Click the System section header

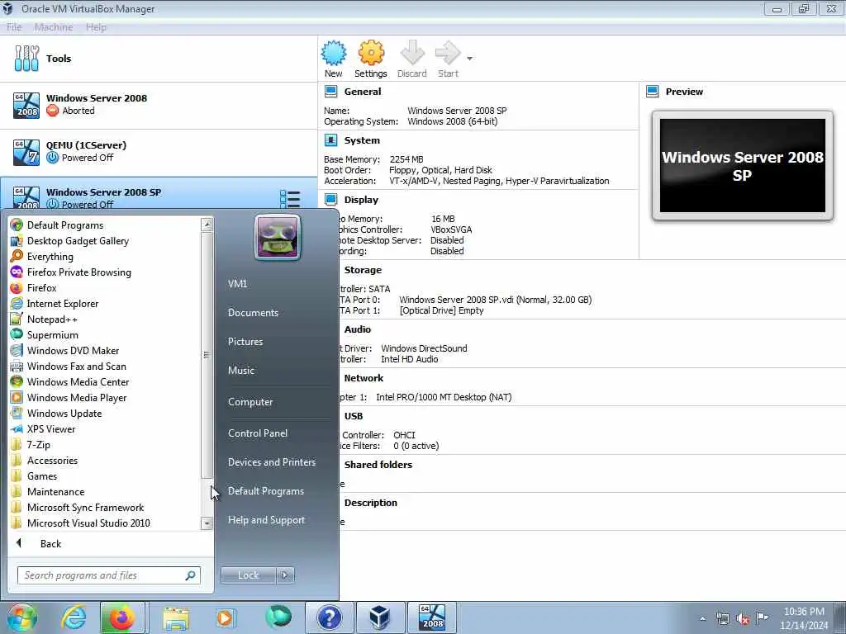(362, 140)
